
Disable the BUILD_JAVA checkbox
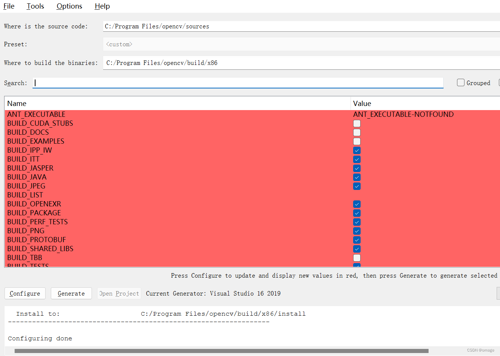point(357,177)
